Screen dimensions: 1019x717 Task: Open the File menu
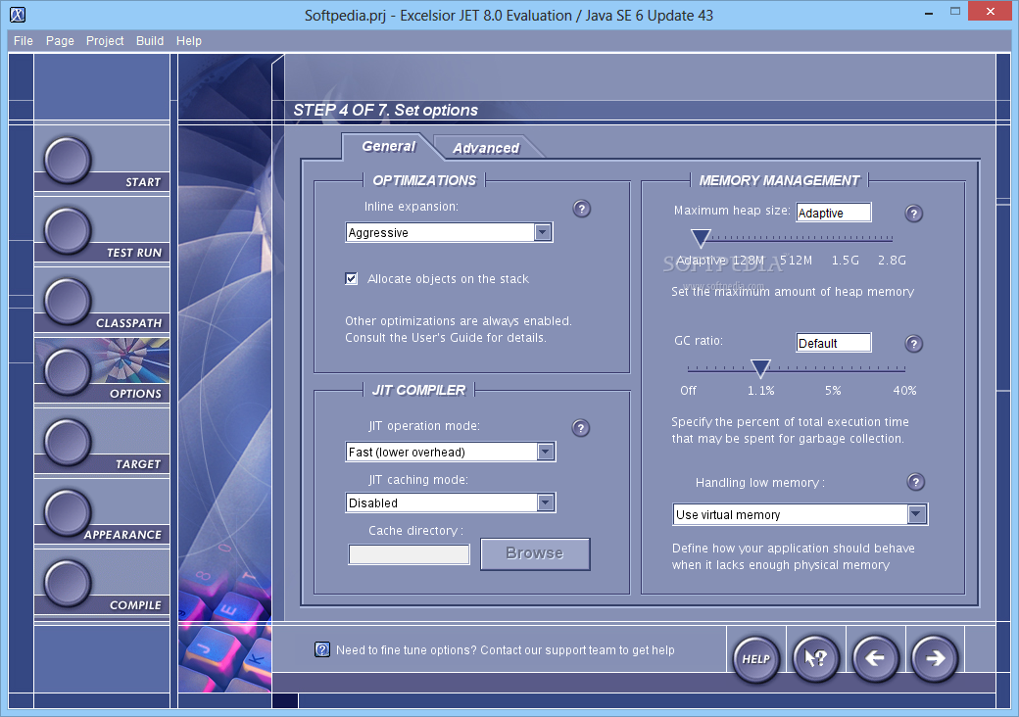point(24,41)
